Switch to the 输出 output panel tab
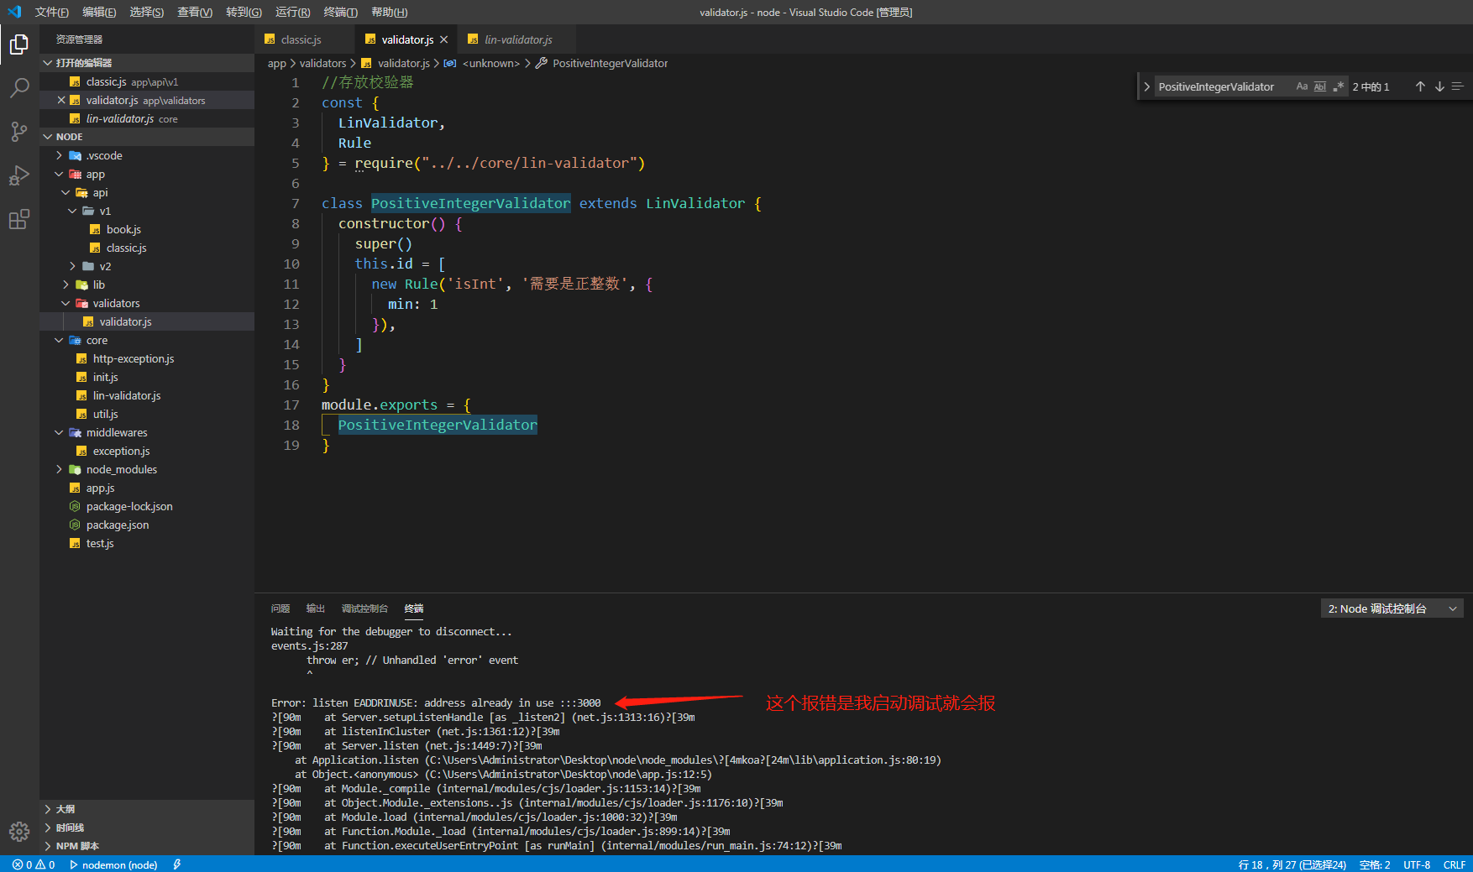1473x872 pixels. (x=316, y=608)
